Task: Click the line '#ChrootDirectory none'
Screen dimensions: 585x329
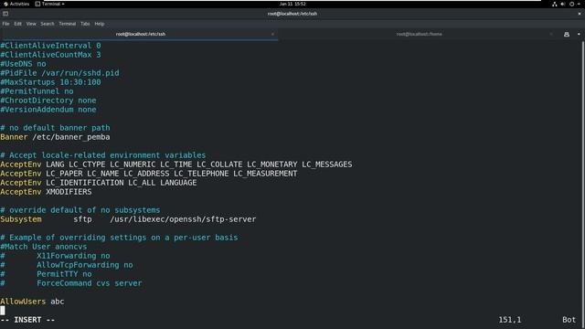Action: tap(48, 101)
